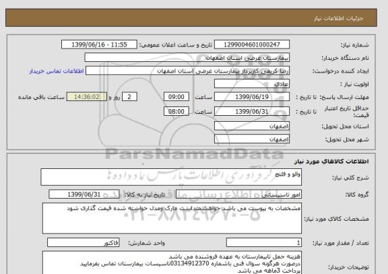This screenshot has height=274, width=388.
Task: Click the goods specifications text area
Action: click(x=172, y=218)
